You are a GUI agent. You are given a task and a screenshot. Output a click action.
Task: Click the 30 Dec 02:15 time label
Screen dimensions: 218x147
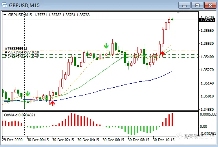point(63,140)
